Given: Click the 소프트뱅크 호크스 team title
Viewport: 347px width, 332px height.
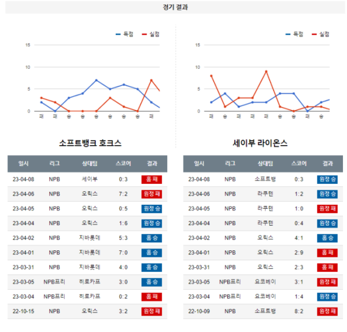Looking at the screenshot, I should (90, 143).
